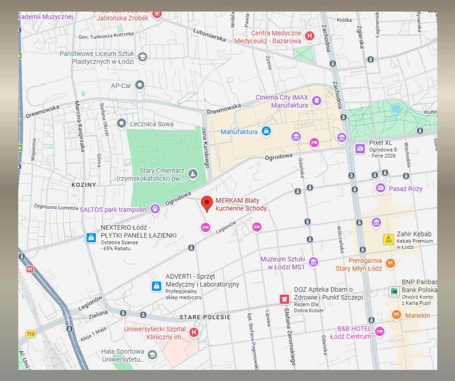This screenshot has width=455, height=381.
Task: Click the Uniwersytecki Szpital hospital H icon
Action: (x=194, y=332)
